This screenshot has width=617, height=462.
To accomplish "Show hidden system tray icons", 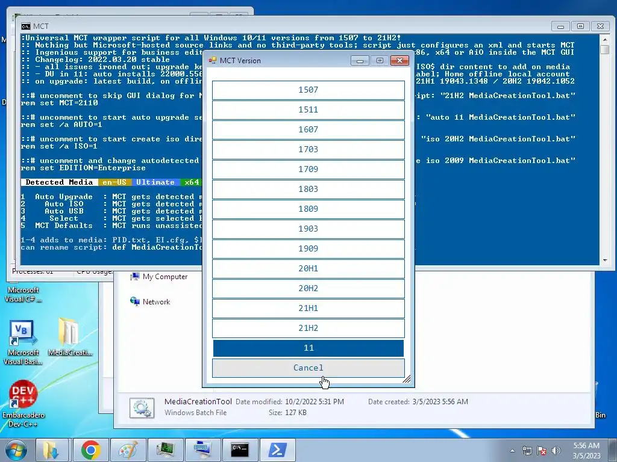I will (x=512, y=451).
